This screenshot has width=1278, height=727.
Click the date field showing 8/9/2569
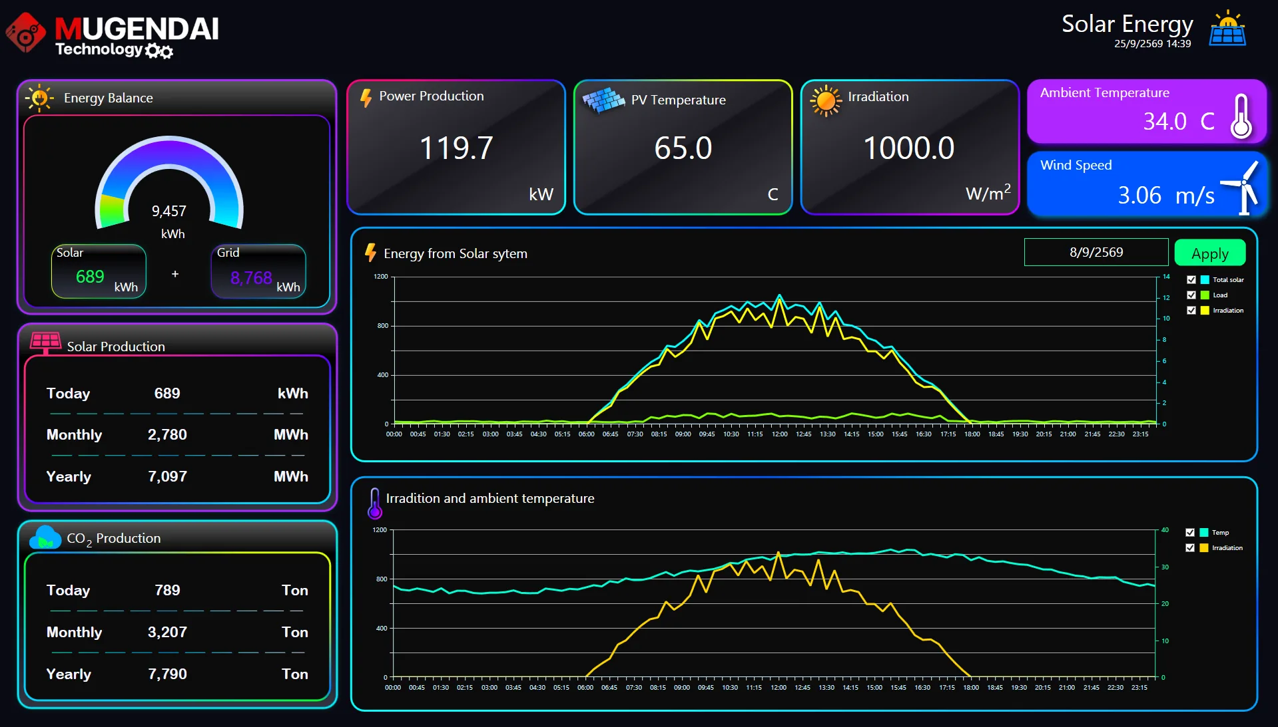[x=1096, y=252]
